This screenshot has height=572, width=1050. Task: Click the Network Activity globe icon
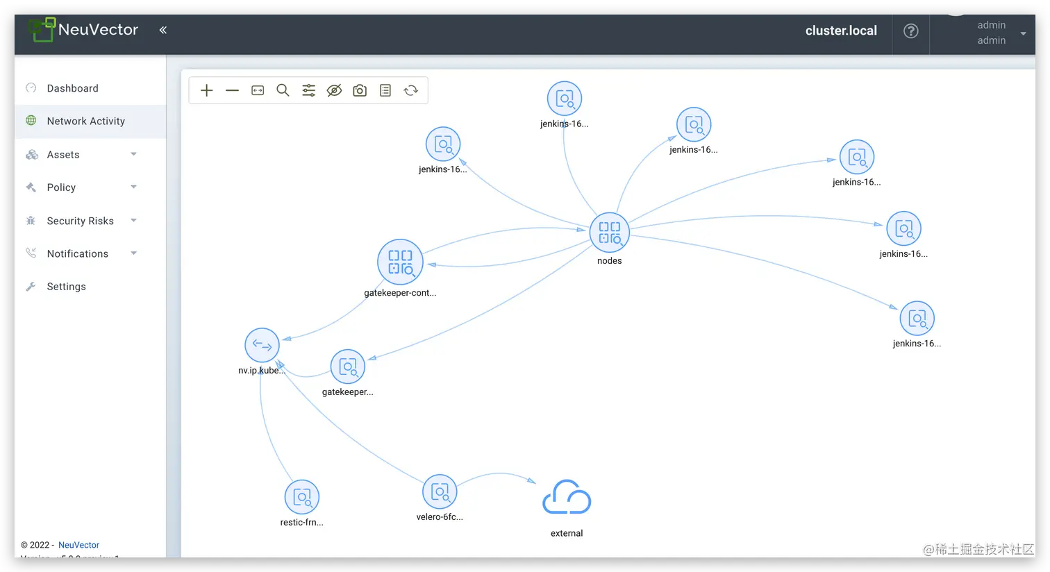click(31, 120)
